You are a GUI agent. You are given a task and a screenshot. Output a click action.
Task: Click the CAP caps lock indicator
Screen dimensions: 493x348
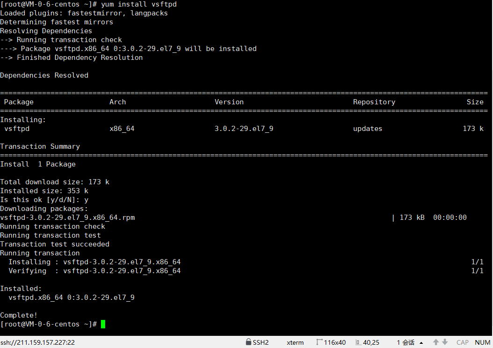tap(463, 342)
